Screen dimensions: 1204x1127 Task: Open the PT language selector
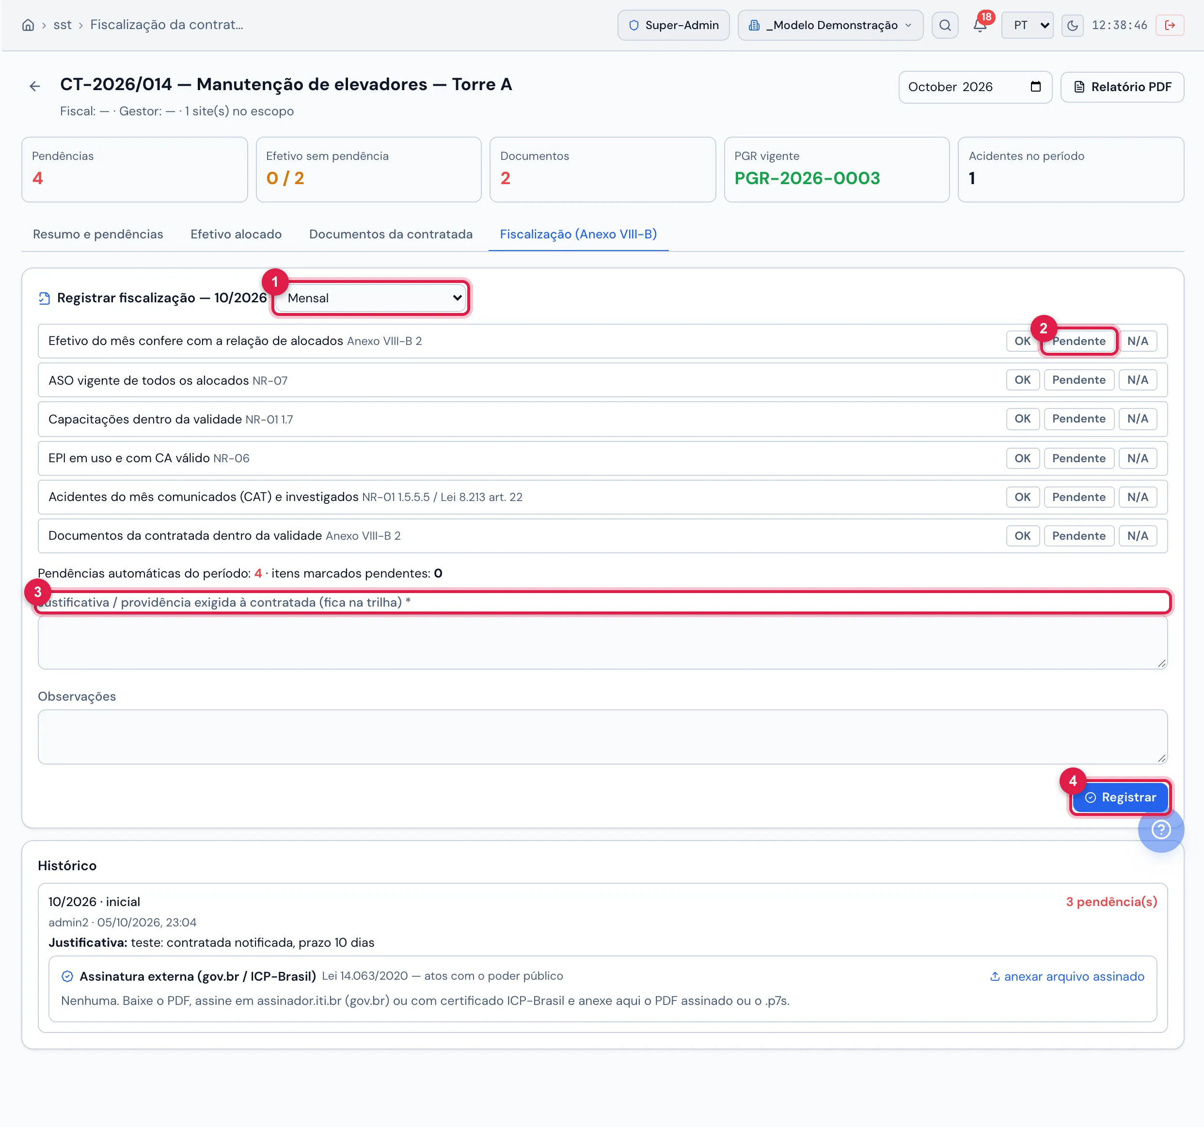(1027, 25)
